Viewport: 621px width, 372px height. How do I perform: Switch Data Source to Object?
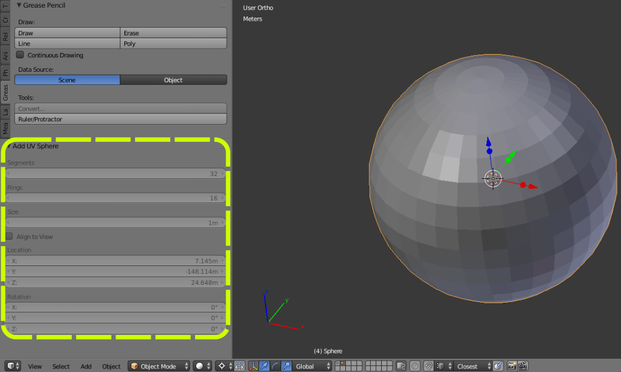pos(174,79)
